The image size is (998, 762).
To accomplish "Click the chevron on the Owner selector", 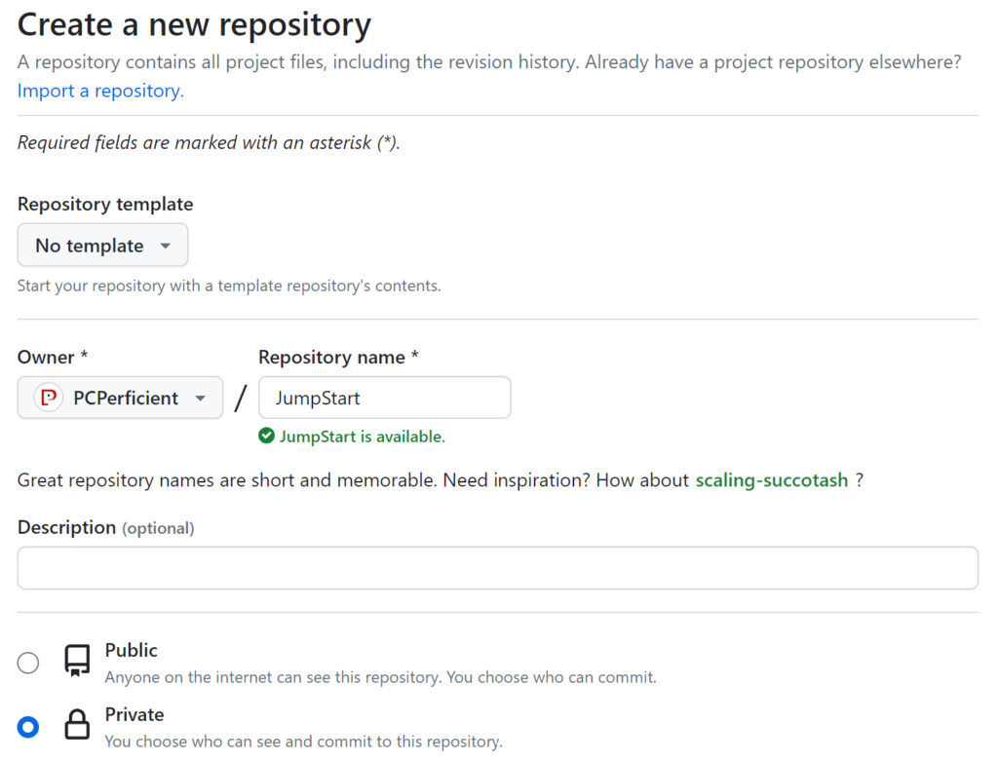I will coord(201,398).
